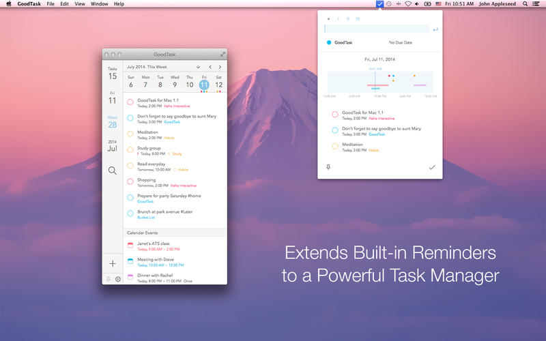Click the pin icon in GoodTask window sidebar

click(x=109, y=279)
